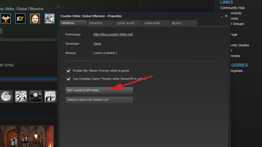This screenshot has height=147, width=262.
Task: View the multiple rifles achievement icon
Action: [21, 96]
